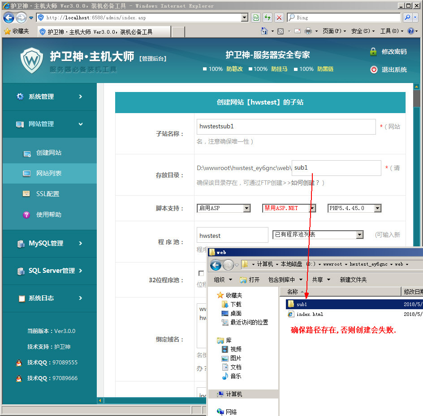Click the lock icon for changing password

click(373, 52)
